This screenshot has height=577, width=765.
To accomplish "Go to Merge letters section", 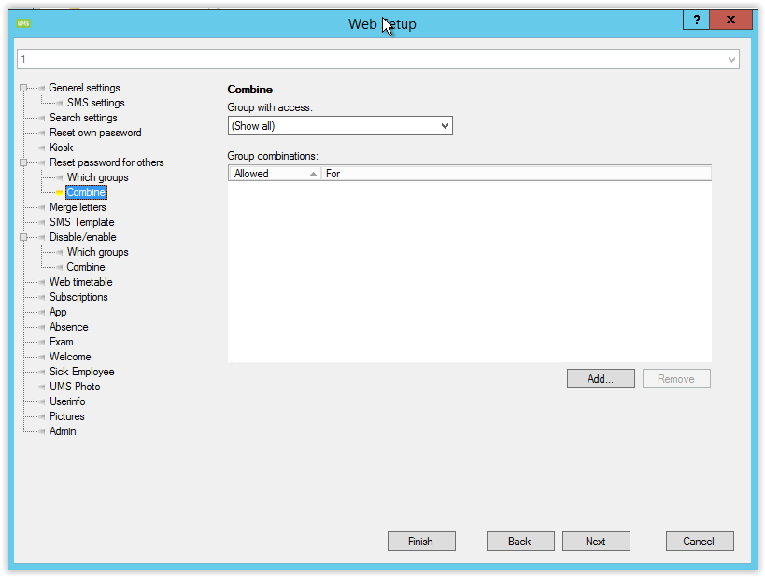I will 78,207.
